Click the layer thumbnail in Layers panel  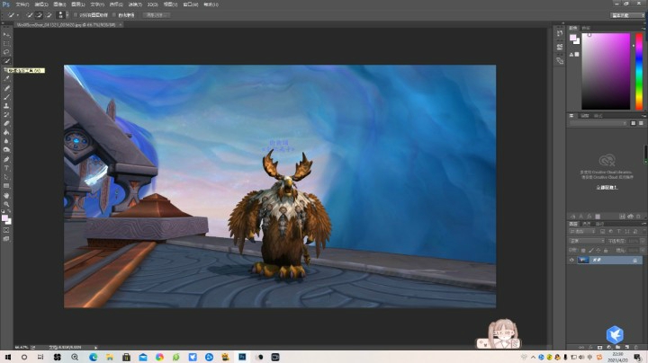583,260
